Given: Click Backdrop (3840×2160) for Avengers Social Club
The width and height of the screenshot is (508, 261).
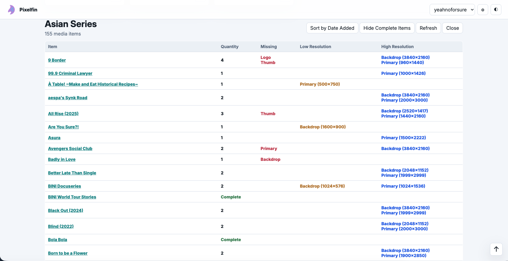Looking at the screenshot, I should (x=406, y=149).
